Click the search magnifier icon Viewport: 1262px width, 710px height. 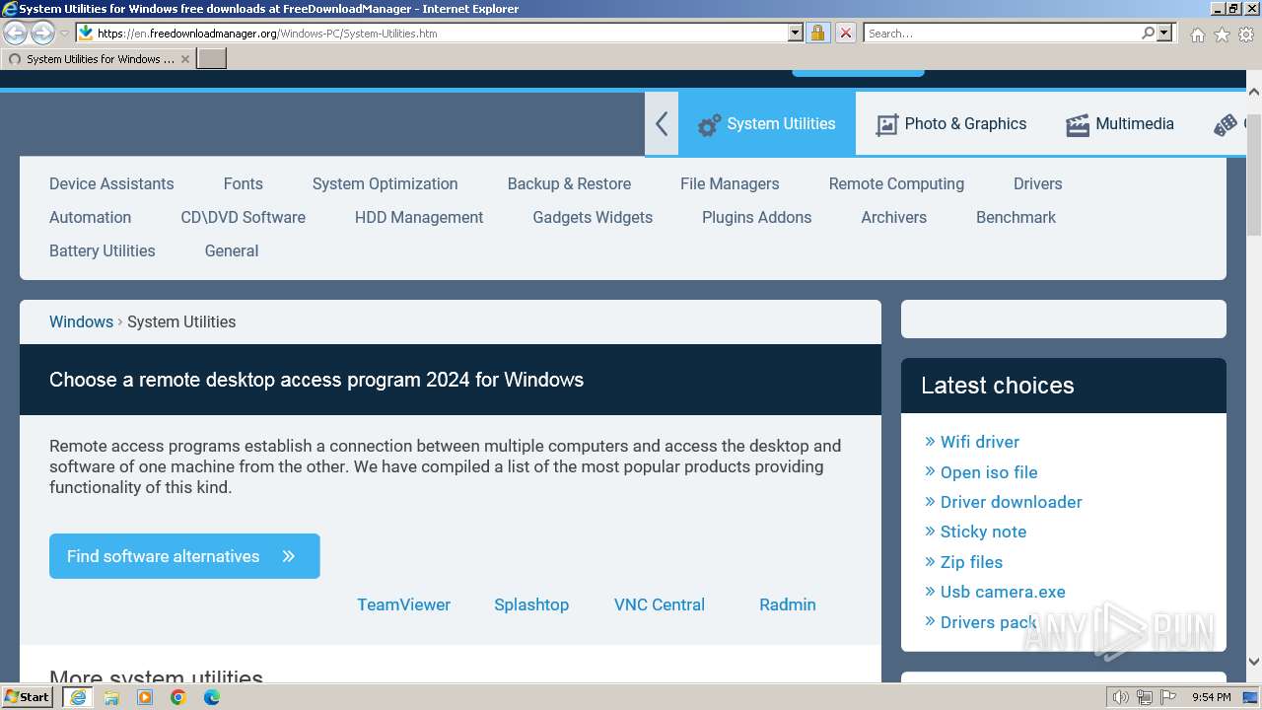tap(1148, 33)
